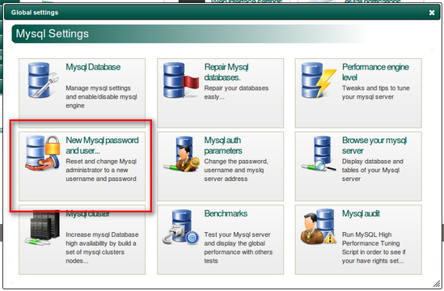Click text 'Increase mysql Database high availability'
Screen dimensions: 444x291
click(102, 239)
